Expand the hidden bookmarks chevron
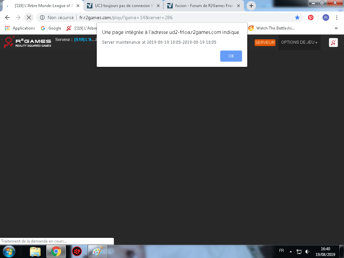 coord(336,28)
